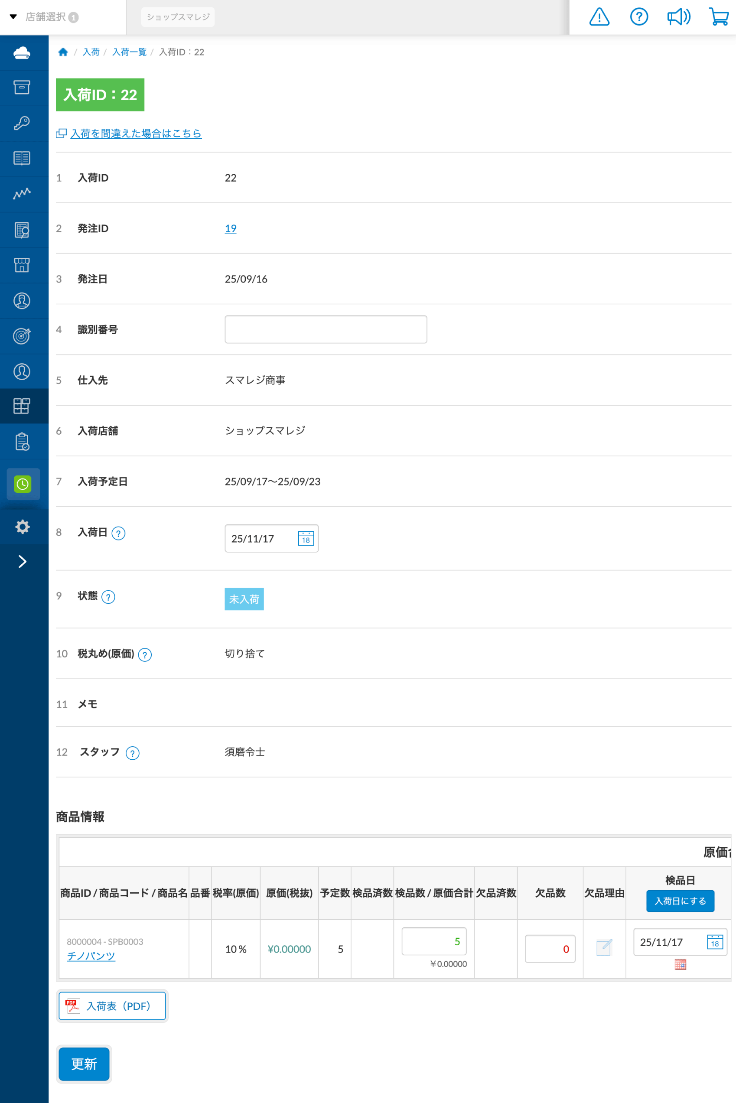Open the shopping cart icon
The image size is (736, 1103).
point(718,17)
